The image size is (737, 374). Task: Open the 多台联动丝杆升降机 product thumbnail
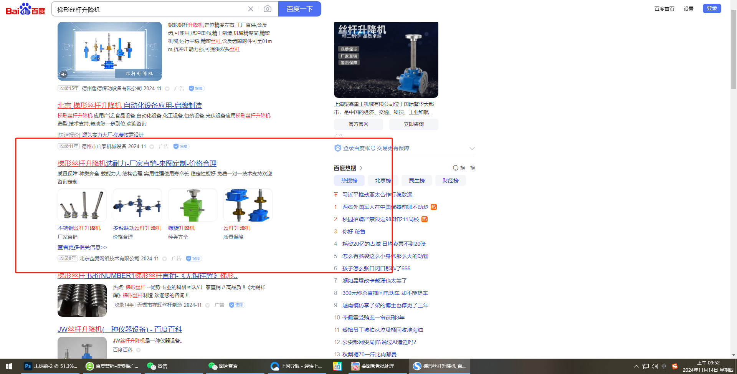[137, 205]
